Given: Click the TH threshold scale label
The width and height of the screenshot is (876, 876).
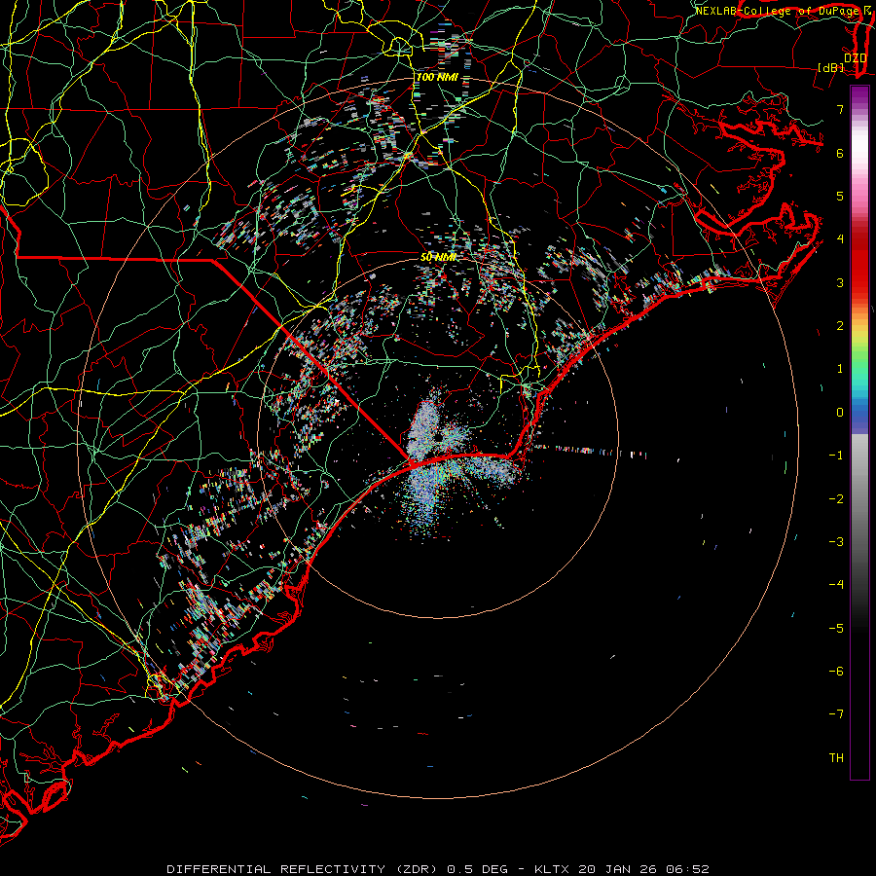Looking at the screenshot, I should (x=836, y=758).
